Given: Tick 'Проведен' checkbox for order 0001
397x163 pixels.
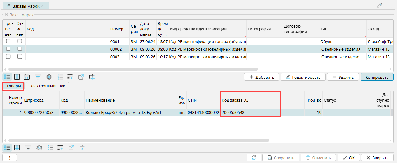Looking at the screenshot, I should point(8,41).
